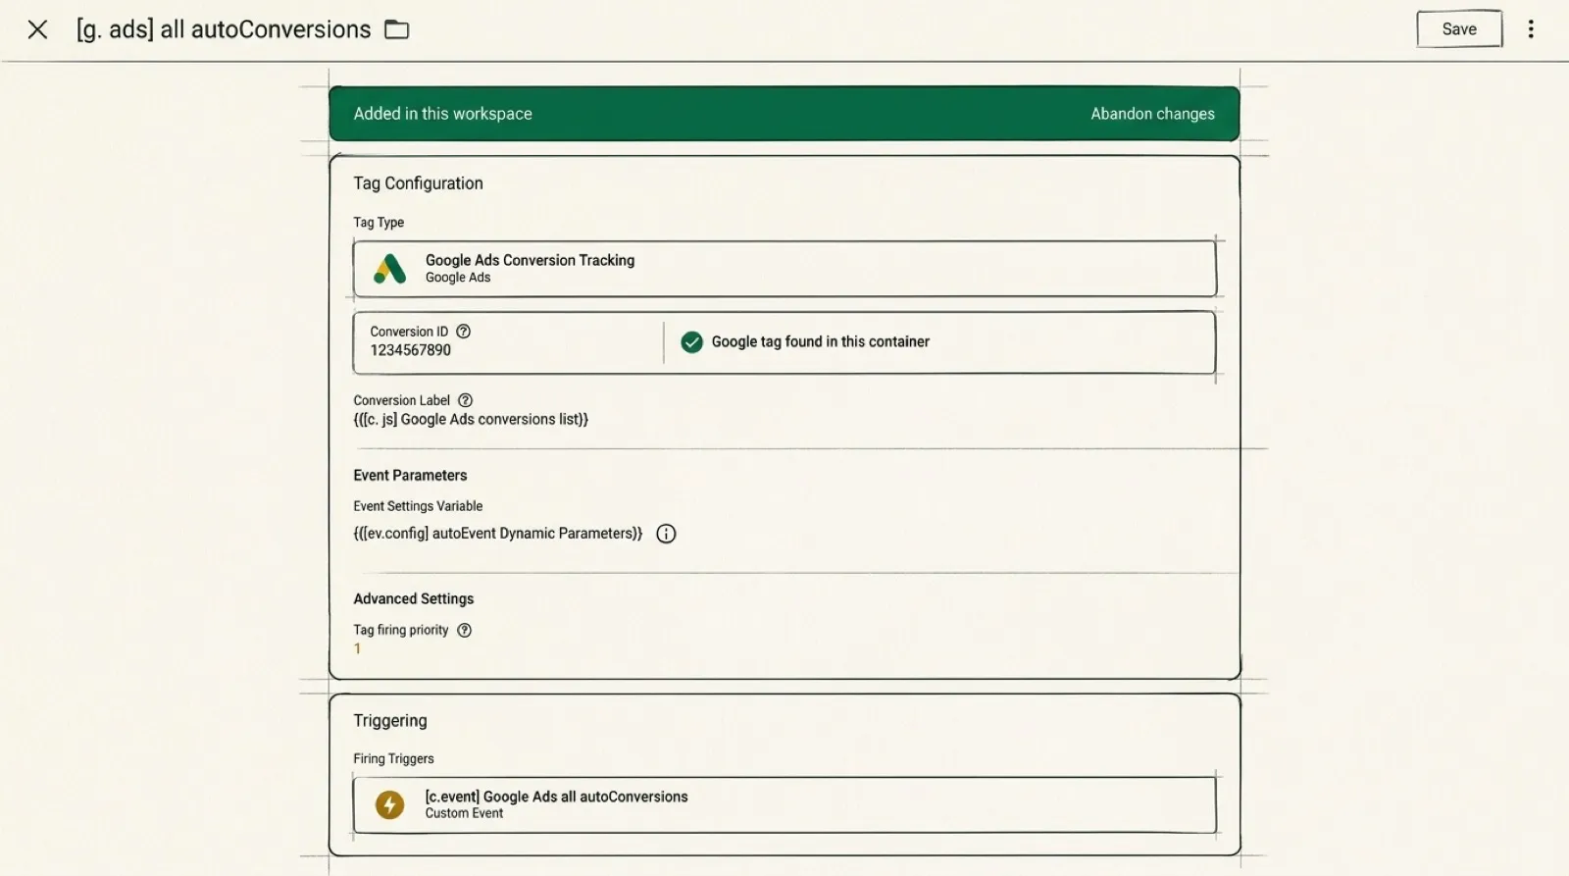Open help icon beside Tag firing priority
The width and height of the screenshot is (1569, 876).
465,631
